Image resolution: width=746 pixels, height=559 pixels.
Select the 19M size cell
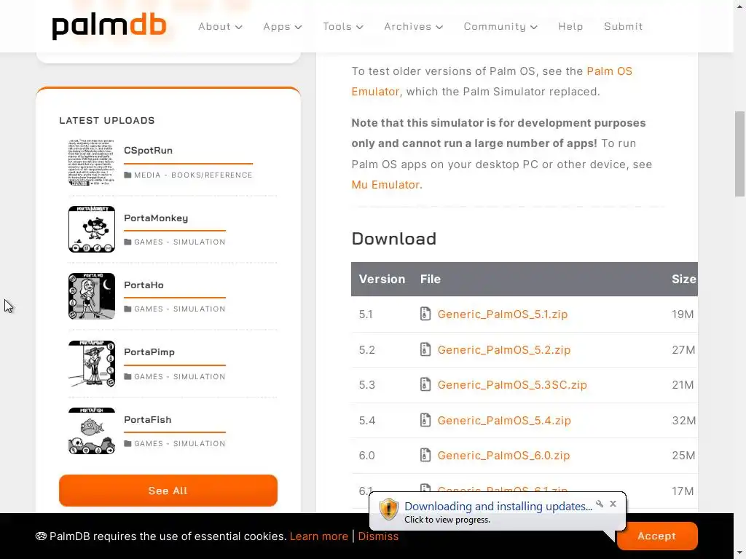[x=683, y=314]
